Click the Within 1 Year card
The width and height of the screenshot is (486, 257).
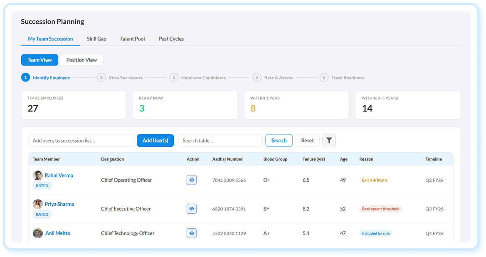[296, 105]
